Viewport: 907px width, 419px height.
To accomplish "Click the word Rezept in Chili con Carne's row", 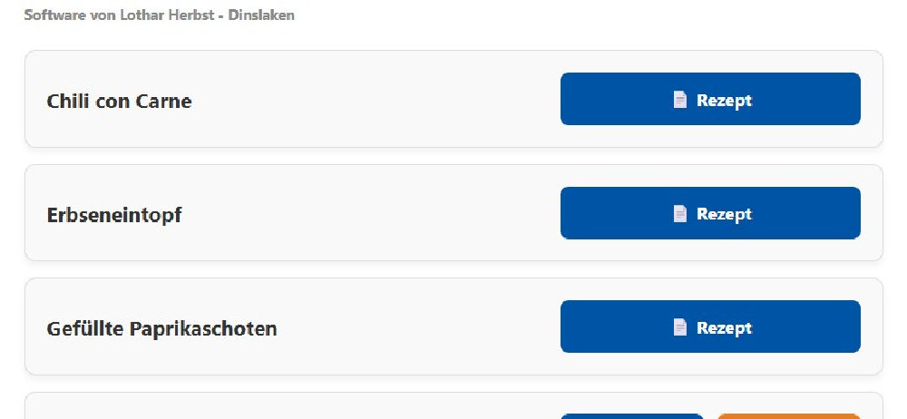I will (x=724, y=100).
